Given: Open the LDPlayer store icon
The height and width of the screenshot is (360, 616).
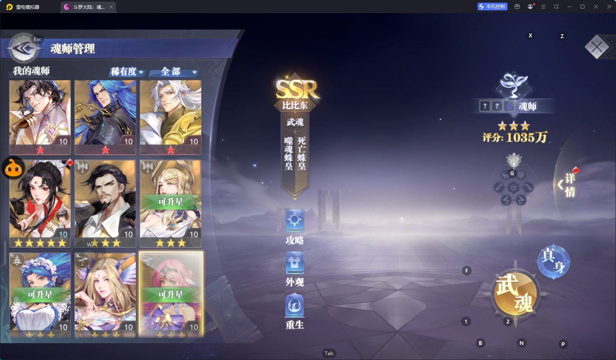Looking at the screenshot, I should (x=517, y=7).
